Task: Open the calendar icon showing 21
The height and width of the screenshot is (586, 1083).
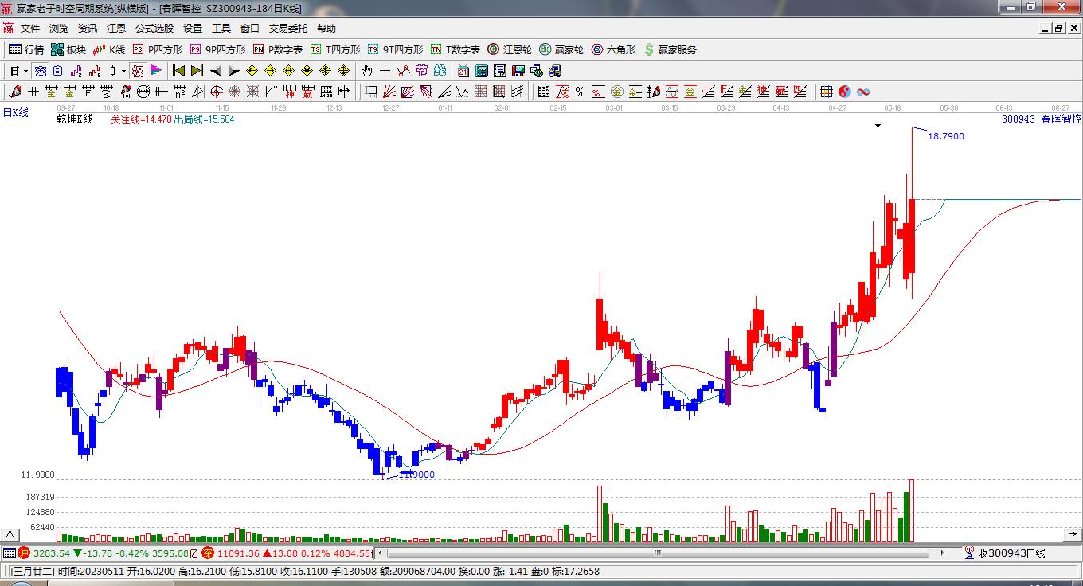Action: 463,71
